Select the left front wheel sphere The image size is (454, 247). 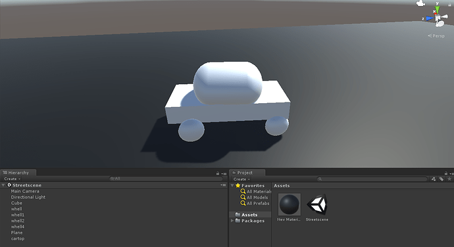click(191, 130)
